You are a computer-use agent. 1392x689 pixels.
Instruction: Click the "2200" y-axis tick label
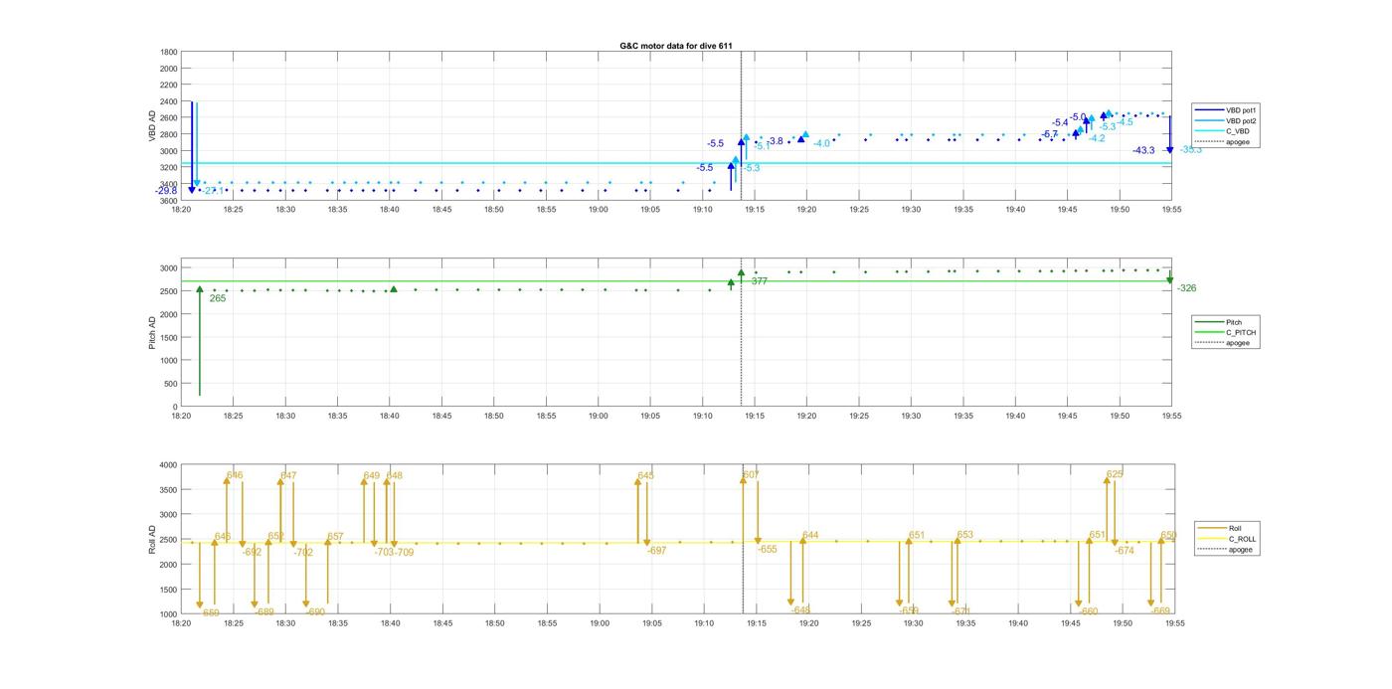coord(168,86)
